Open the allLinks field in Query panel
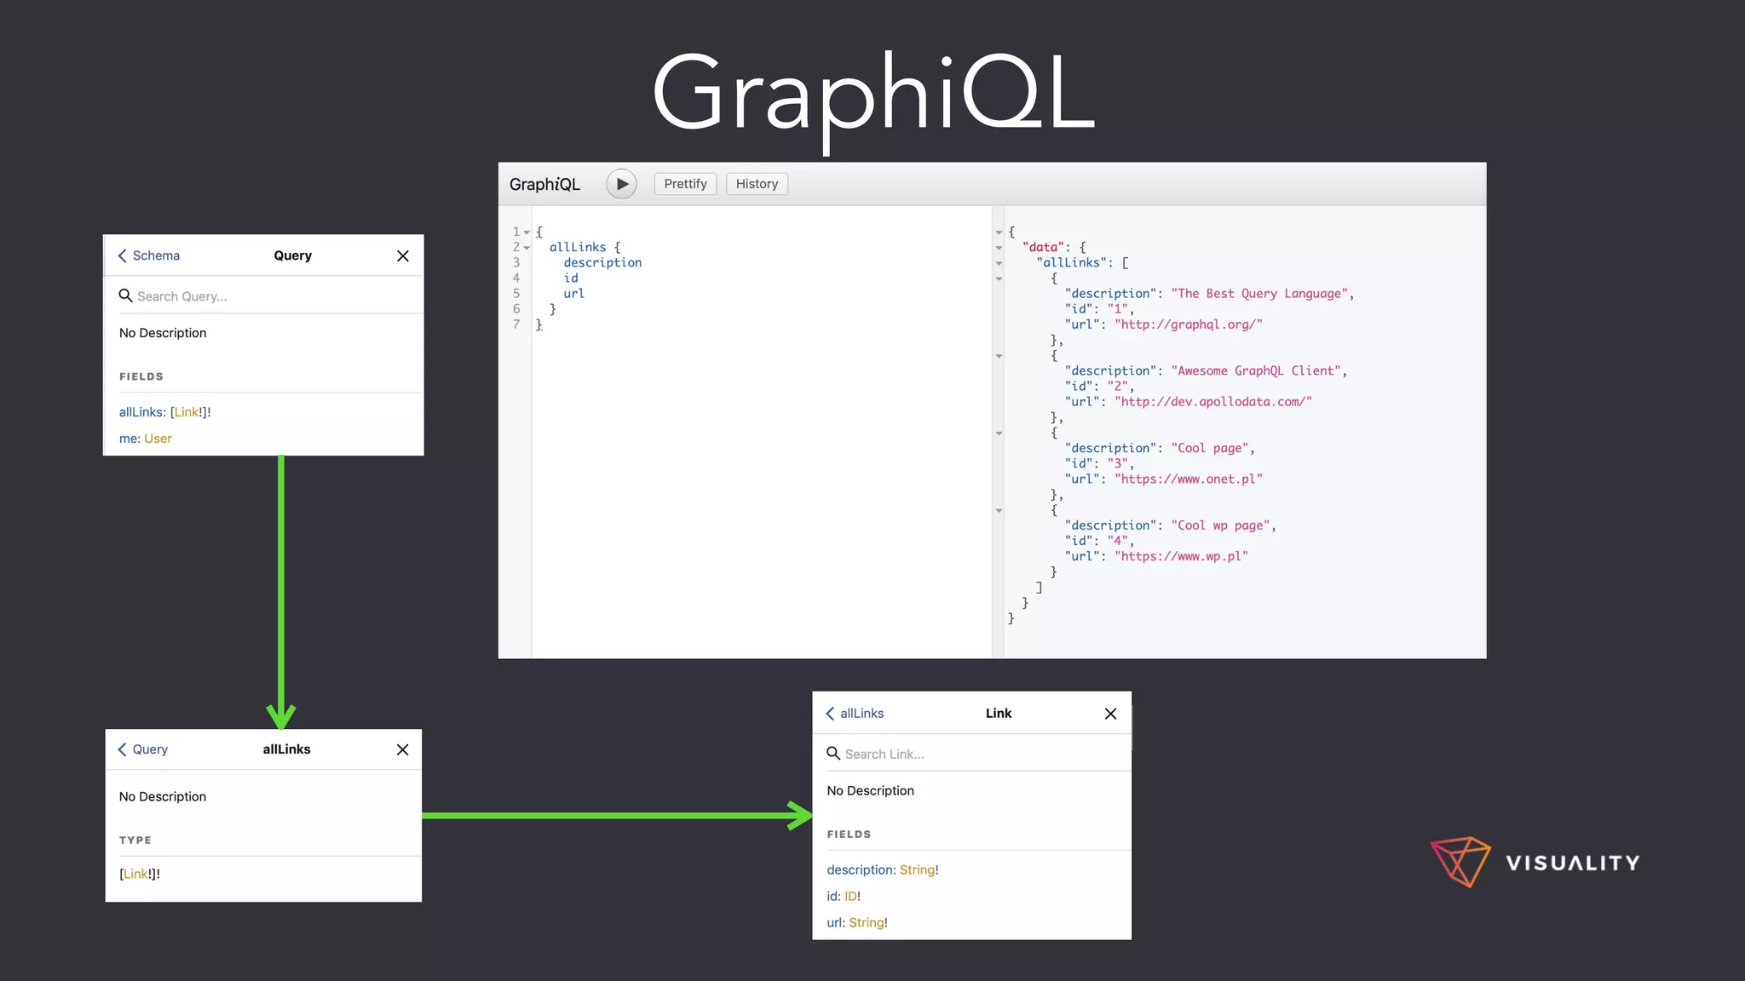The width and height of the screenshot is (1745, 981). click(142, 412)
